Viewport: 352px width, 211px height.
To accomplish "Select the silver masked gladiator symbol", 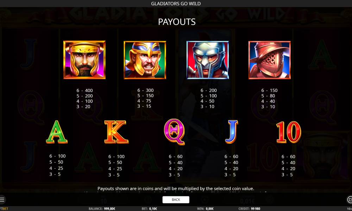I will coord(208,60).
